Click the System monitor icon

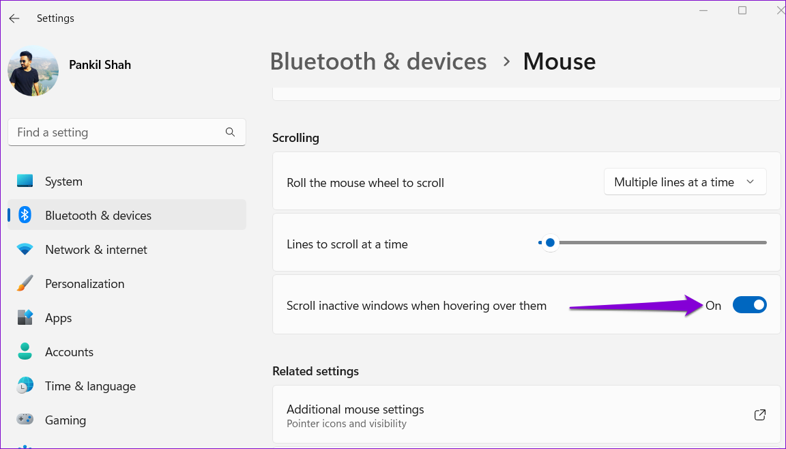click(25, 181)
